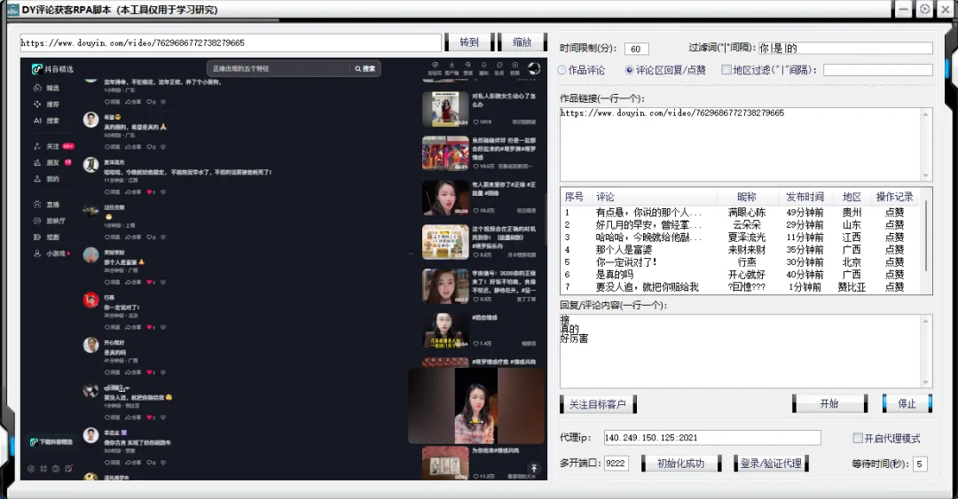The width and height of the screenshot is (958, 499).
Task: Click the 搜索 magnifier button in Douyin
Action: [365, 68]
